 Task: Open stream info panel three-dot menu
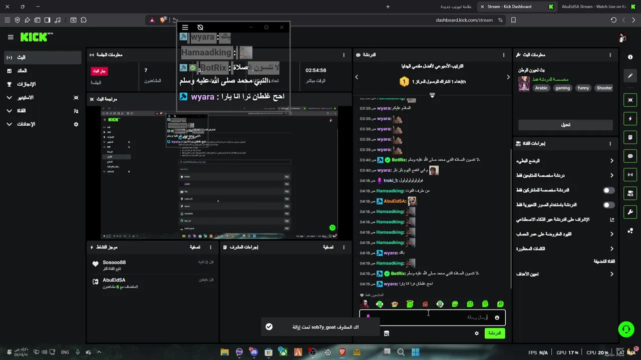click(610, 55)
